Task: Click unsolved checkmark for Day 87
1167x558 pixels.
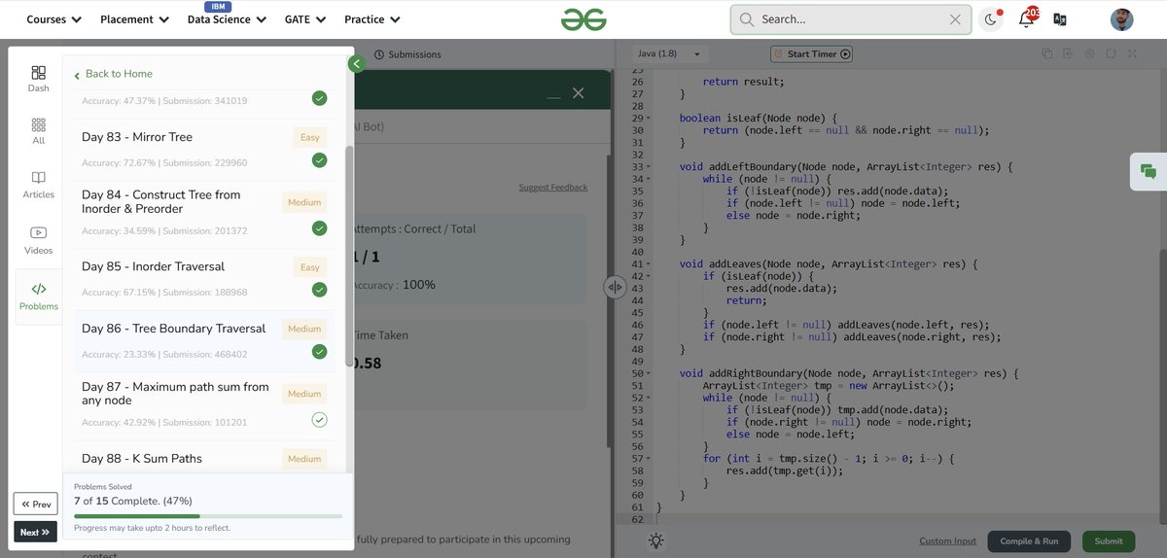Action: 319,420
